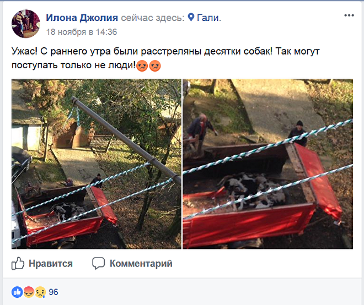This screenshot has width=364, height=305.
Task: Open the three-dot post options menu
Action: pyautogui.click(x=349, y=15)
